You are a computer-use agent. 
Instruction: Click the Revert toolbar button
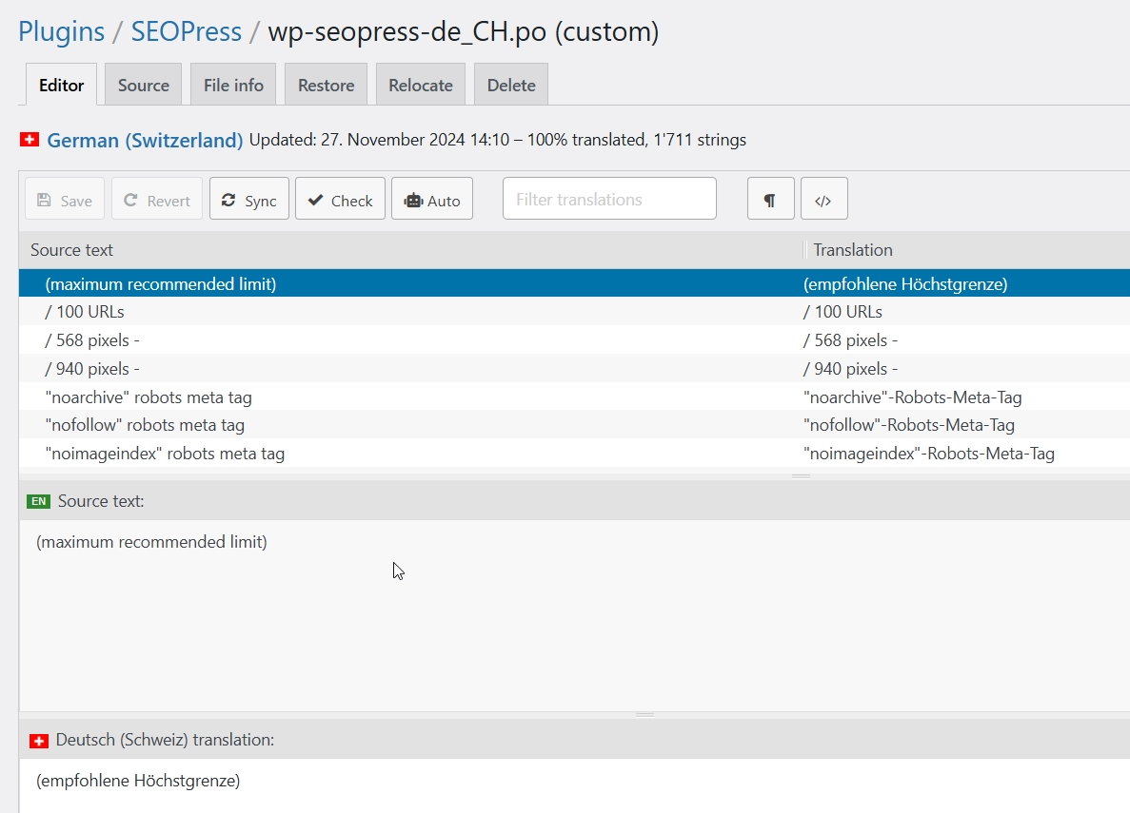(x=157, y=200)
